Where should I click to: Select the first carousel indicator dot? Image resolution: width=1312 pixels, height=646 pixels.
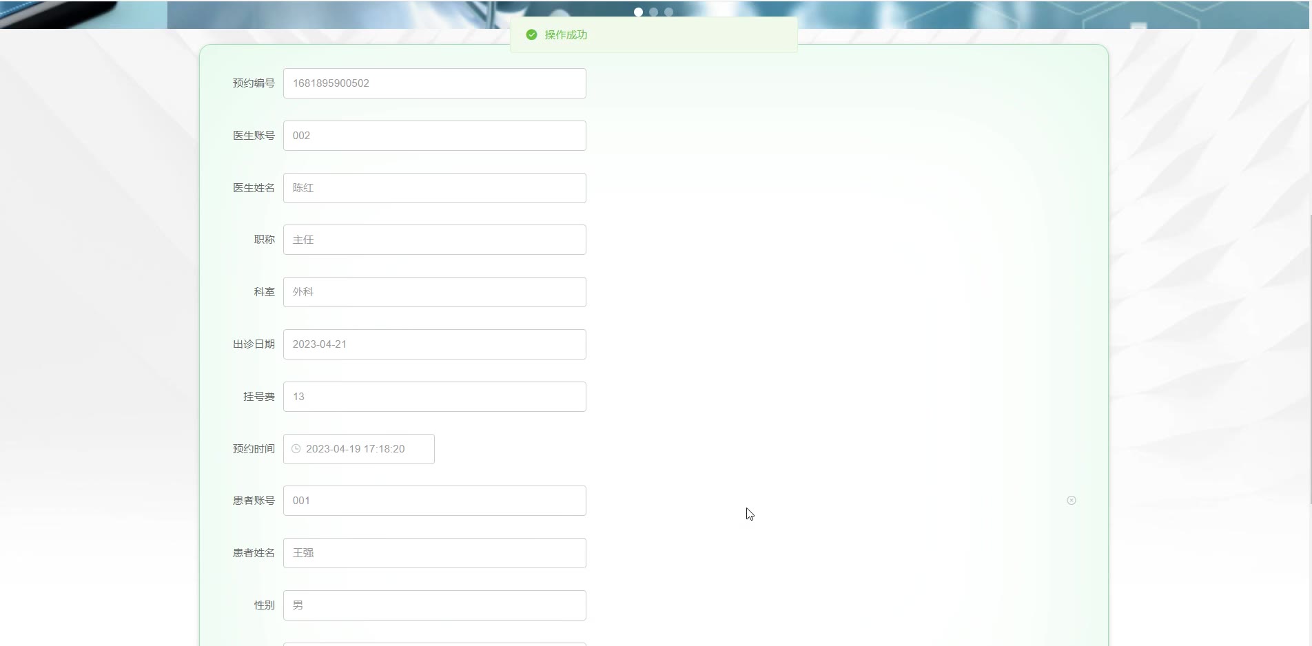(638, 12)
